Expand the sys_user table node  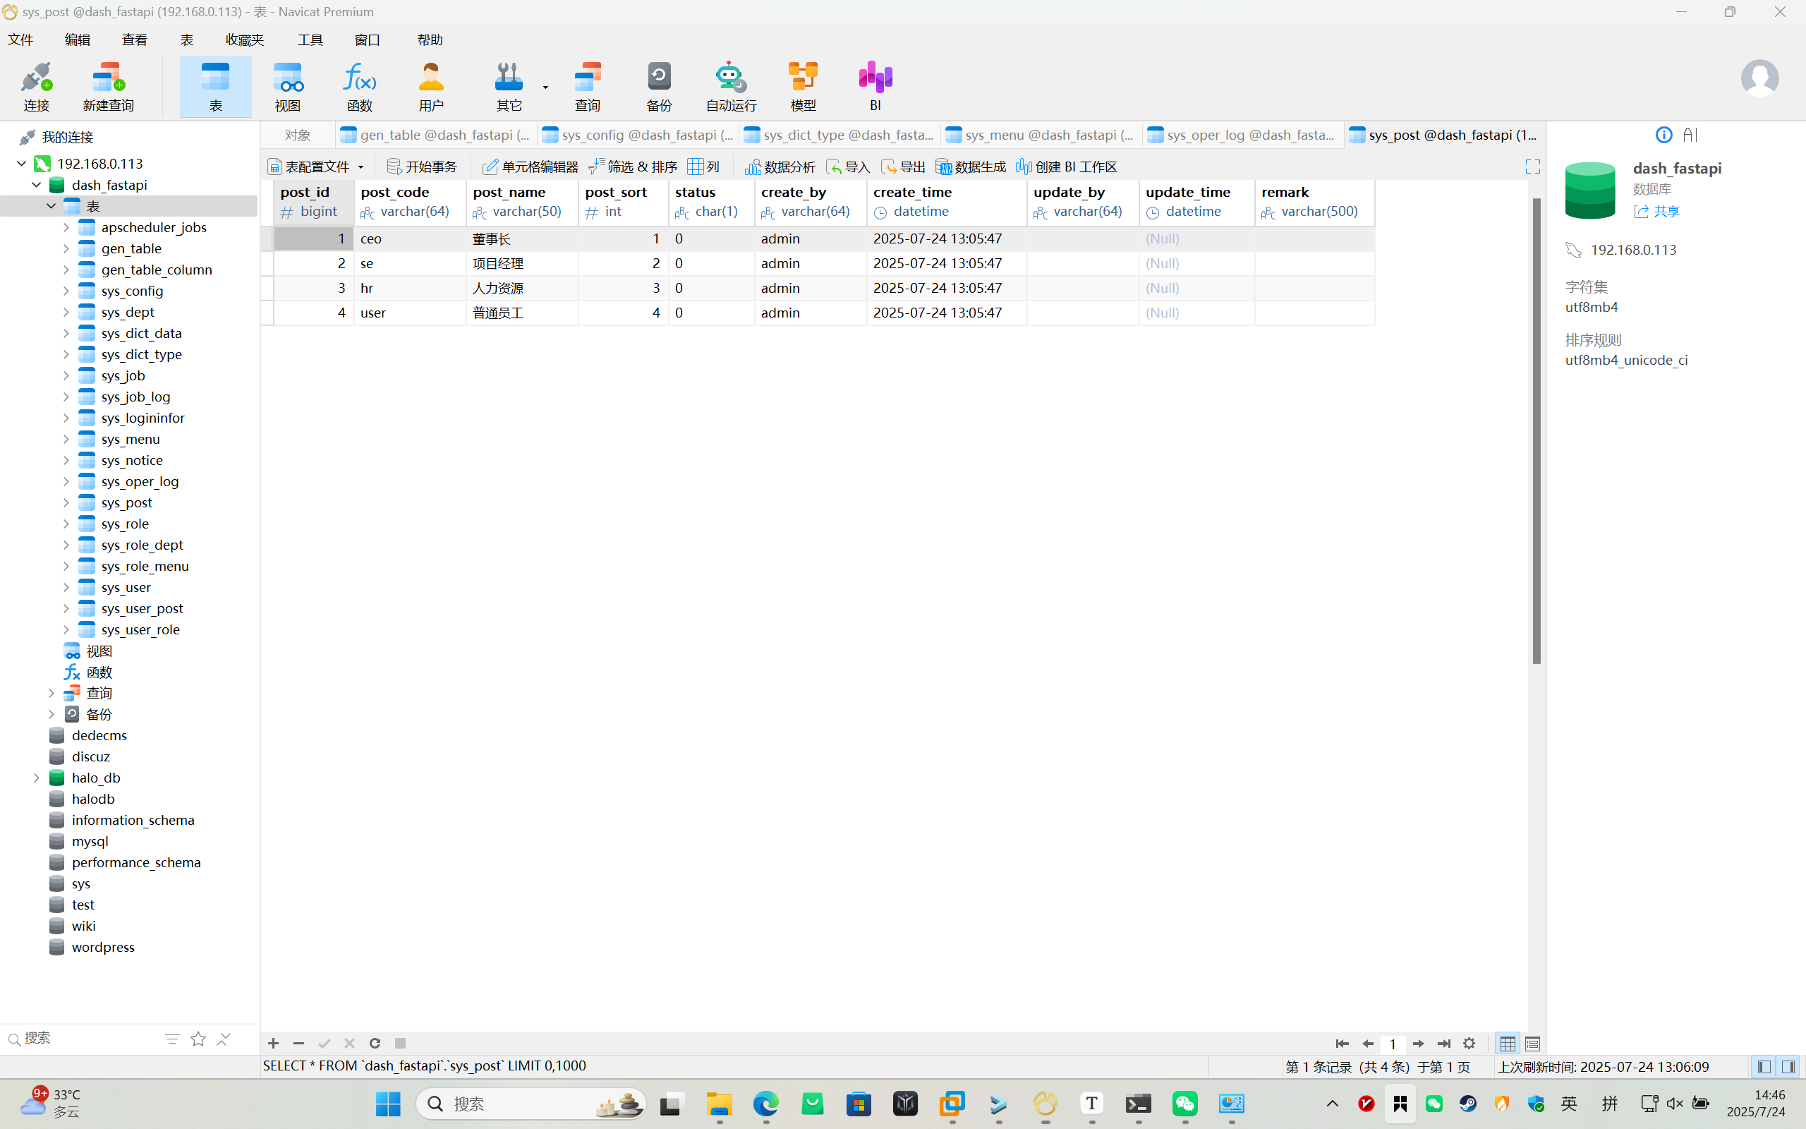click(66, 588)
